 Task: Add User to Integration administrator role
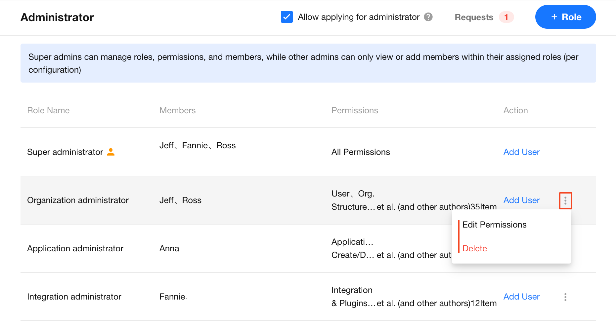pos(521,297)
